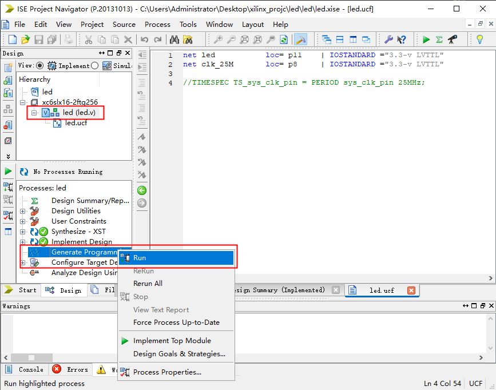496x390 pixels.
Task: Click the green Implement Top Module toolbar arrow
Action: 426,39
